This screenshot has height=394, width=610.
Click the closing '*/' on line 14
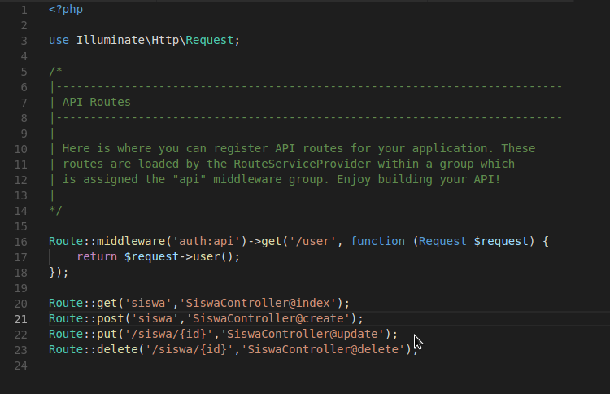[x=55, y=210]
